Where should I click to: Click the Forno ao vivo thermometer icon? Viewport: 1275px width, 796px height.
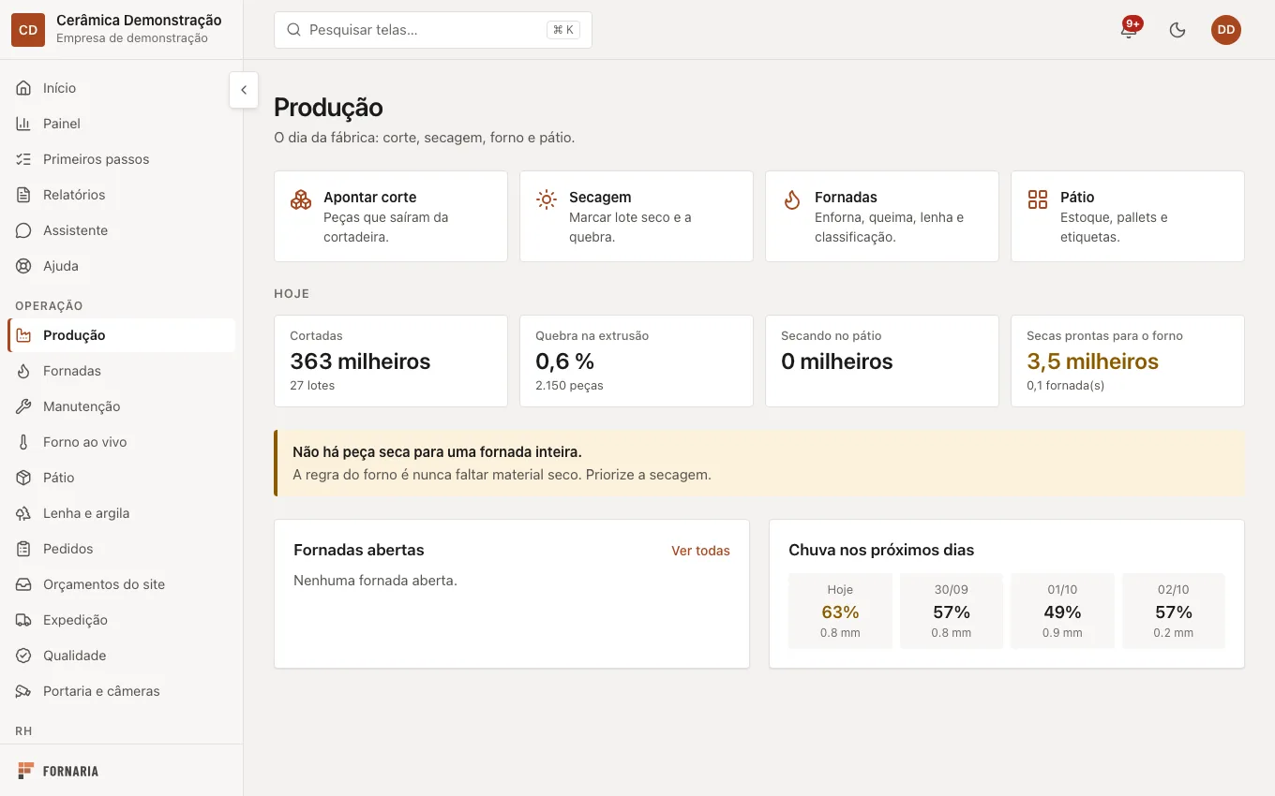pyautogui.click(x=24, y=442)
